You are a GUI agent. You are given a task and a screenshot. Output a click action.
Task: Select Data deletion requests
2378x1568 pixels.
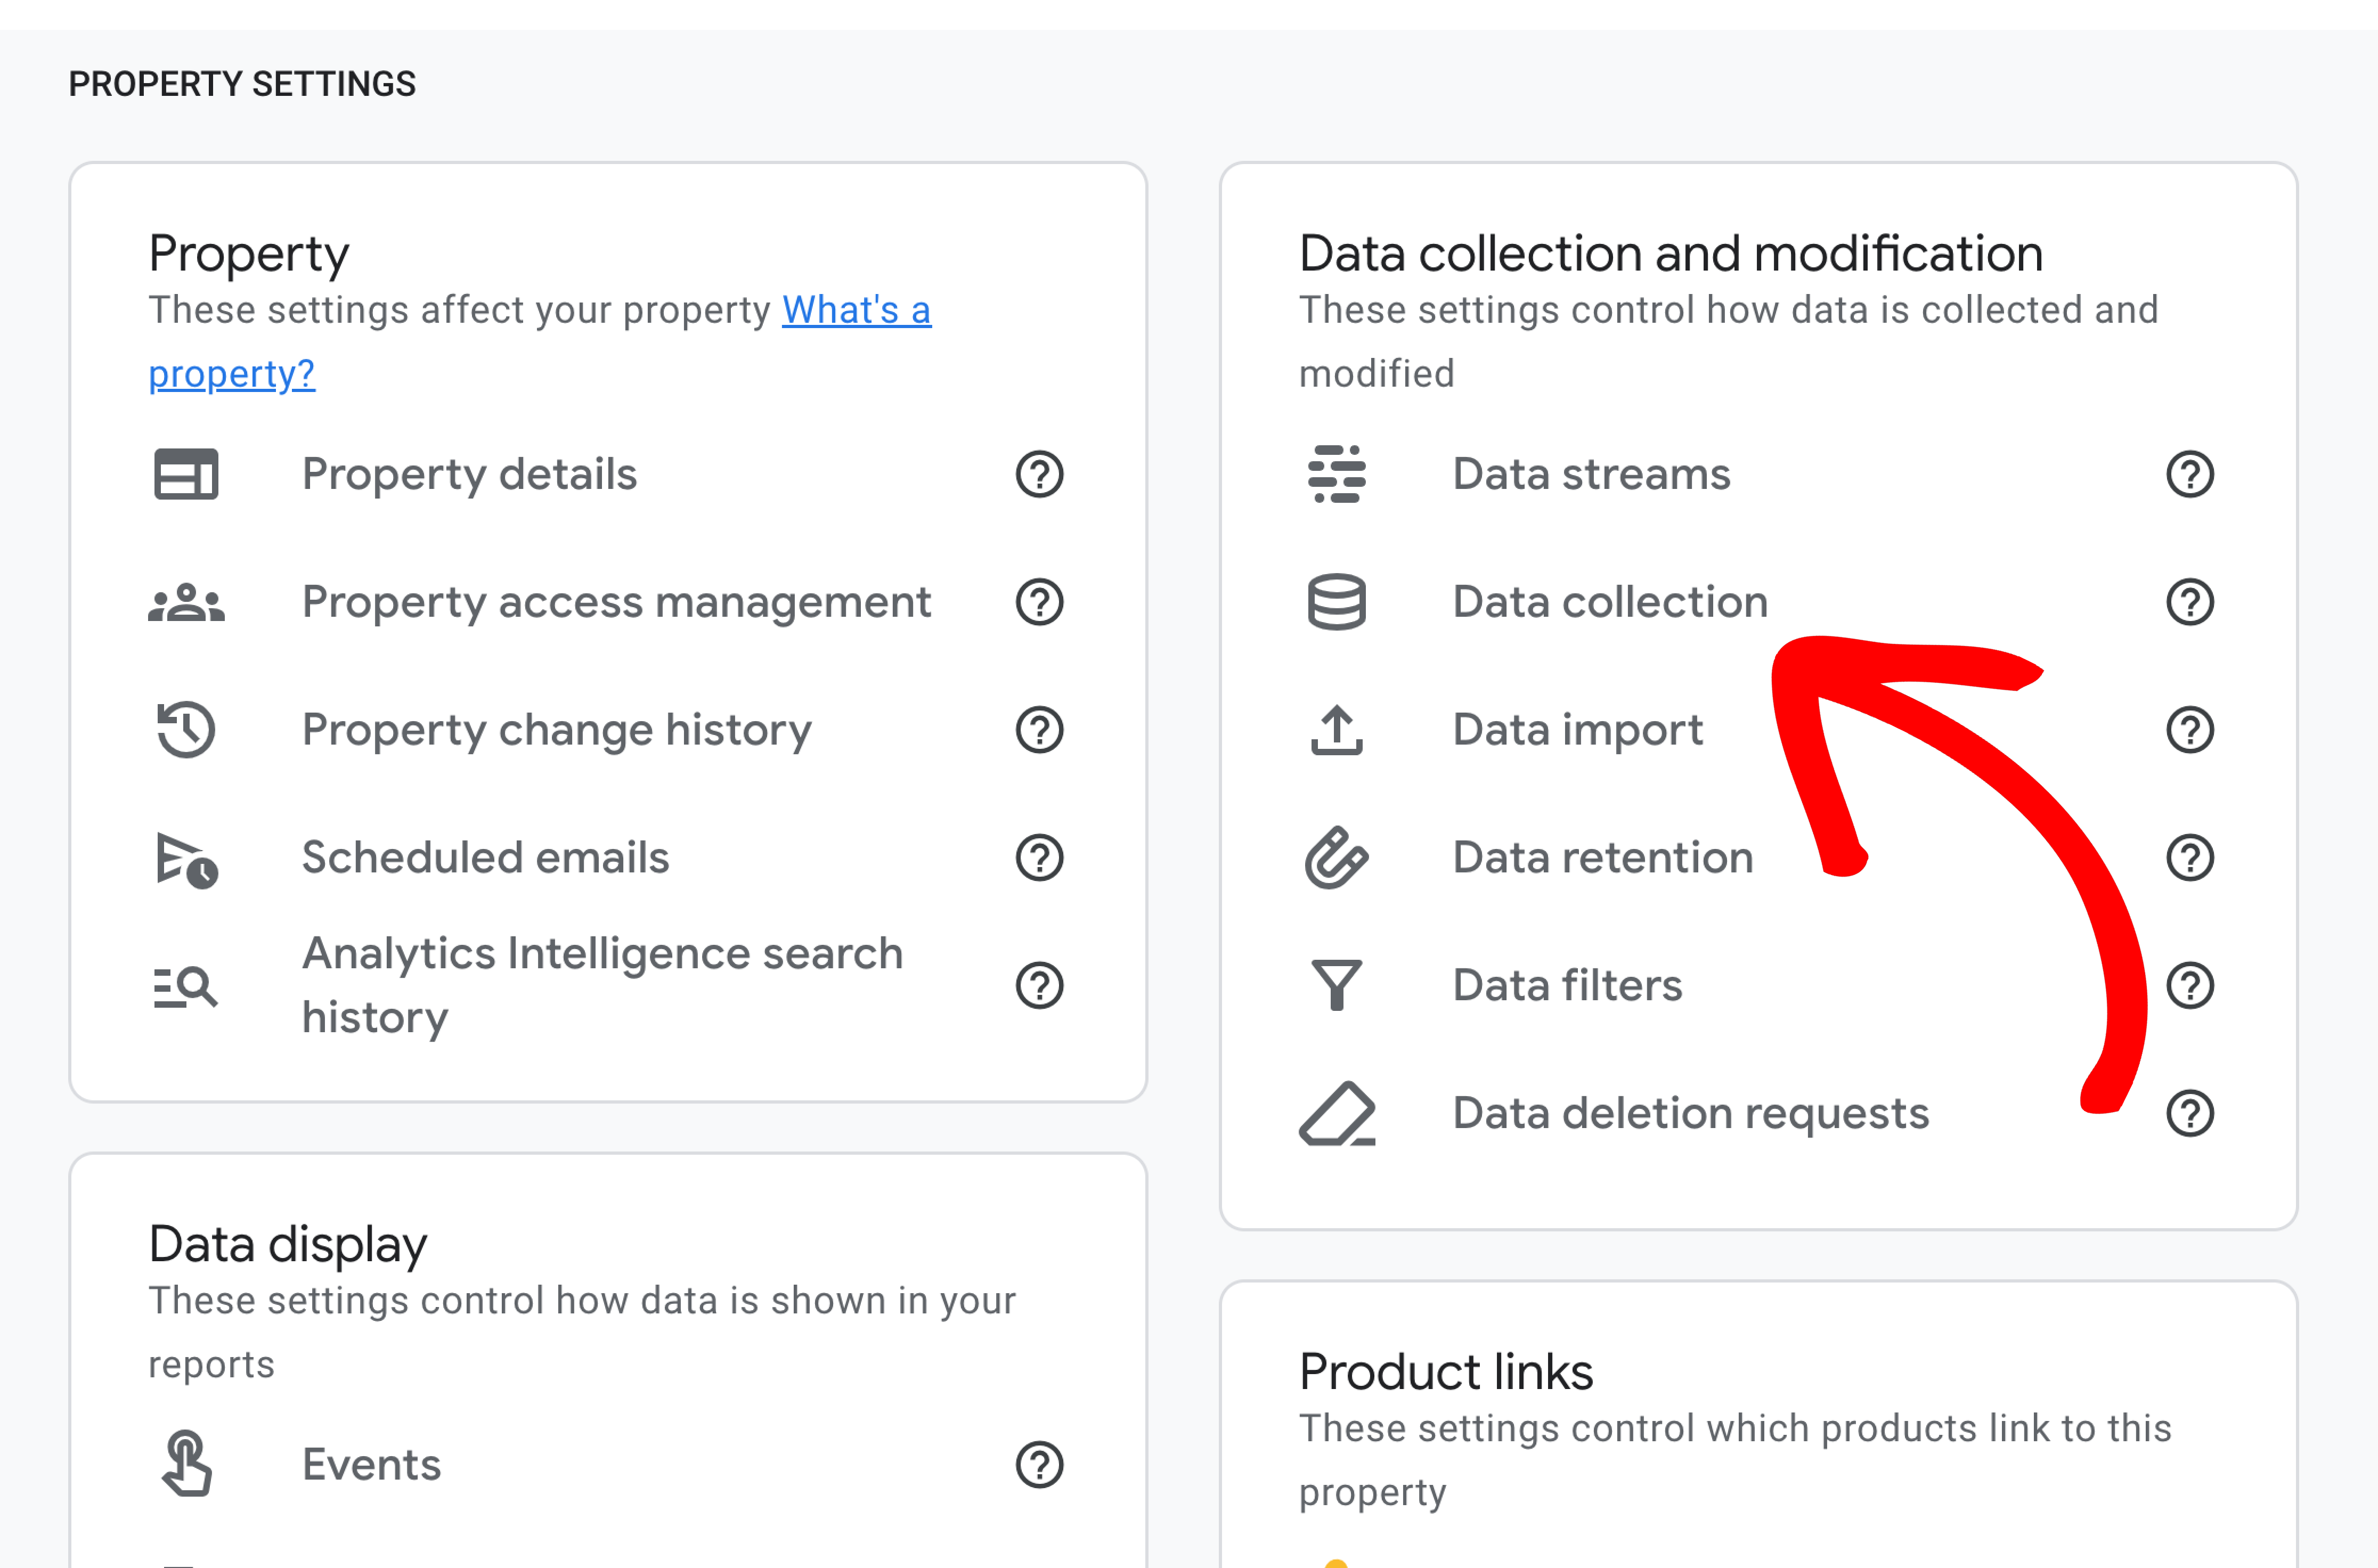coord(1690,1113)
